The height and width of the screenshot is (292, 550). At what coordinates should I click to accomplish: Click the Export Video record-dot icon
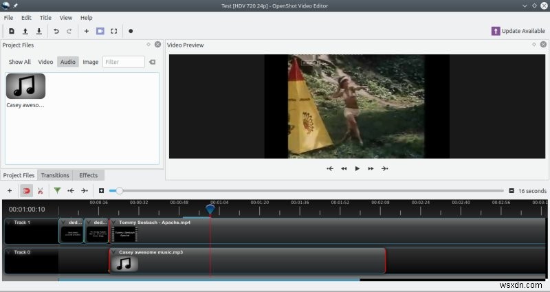click(131, 31)
